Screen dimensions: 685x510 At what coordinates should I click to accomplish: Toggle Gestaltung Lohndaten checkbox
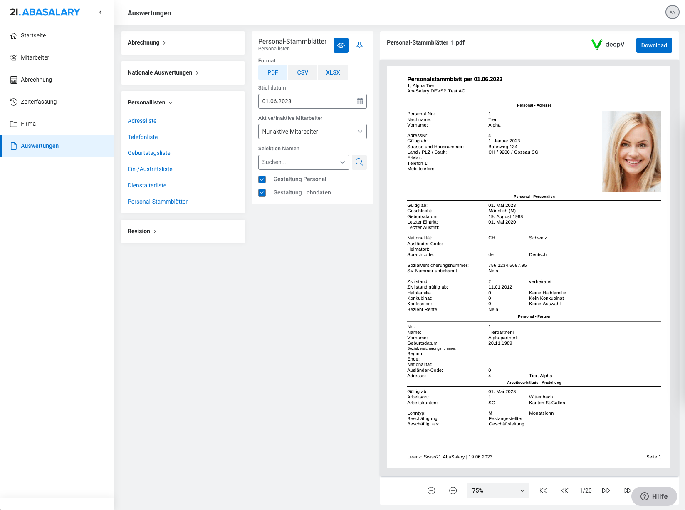262,193
